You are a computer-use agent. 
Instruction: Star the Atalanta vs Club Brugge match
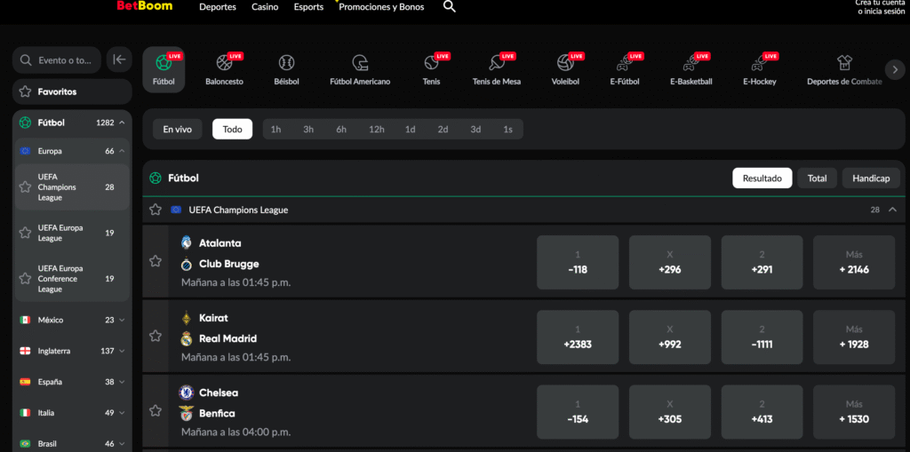click(x=156, y=261)
